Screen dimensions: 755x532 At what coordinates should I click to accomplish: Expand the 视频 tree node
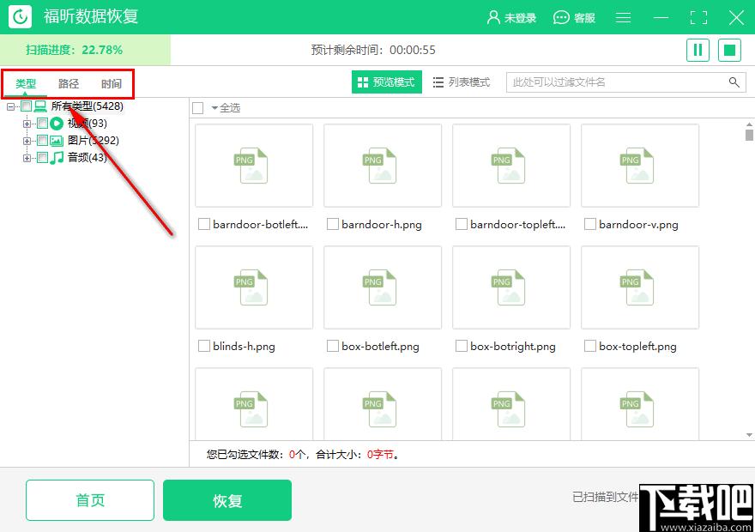[x=27, y=124]
